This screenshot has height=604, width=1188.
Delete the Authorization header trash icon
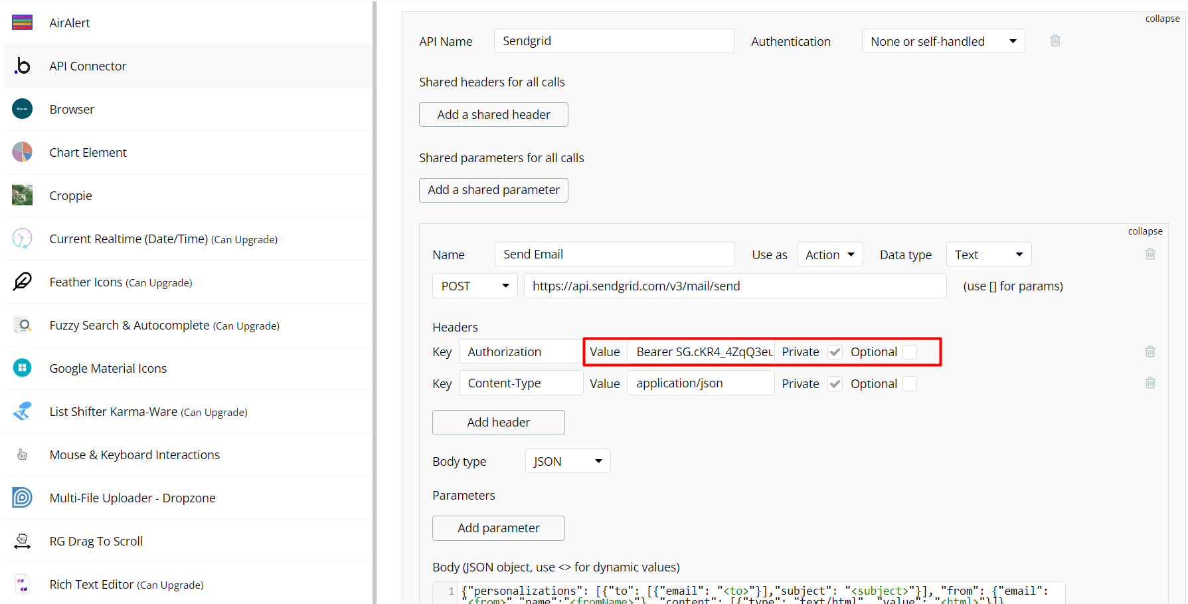pos(1150,352)
